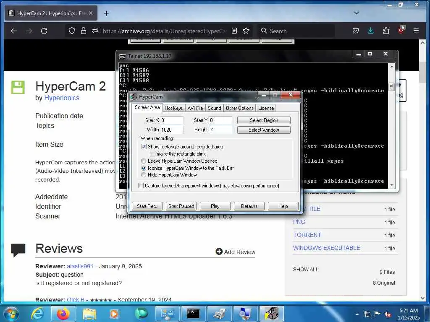Screen dimensions: 430x322
Task: Click the browser page vertical scrollbar thumb
Action: 422,72
